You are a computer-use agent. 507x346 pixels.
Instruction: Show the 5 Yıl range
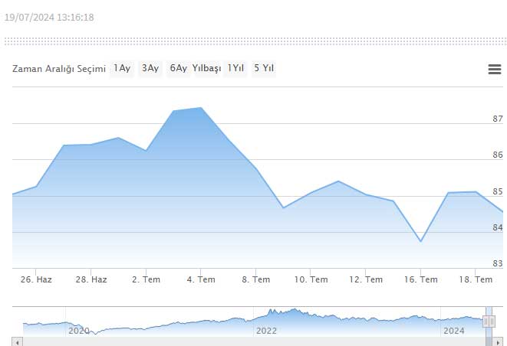coord(264,69)
